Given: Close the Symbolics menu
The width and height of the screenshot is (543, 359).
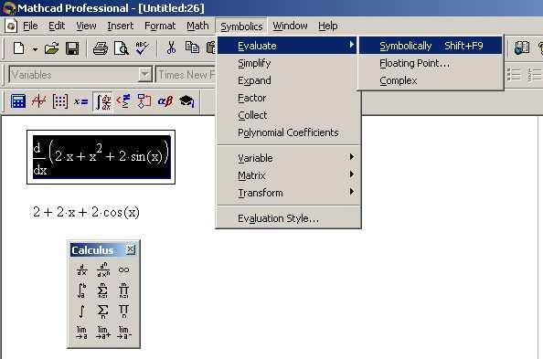Looking at the screenshot, I should [241, 26].
